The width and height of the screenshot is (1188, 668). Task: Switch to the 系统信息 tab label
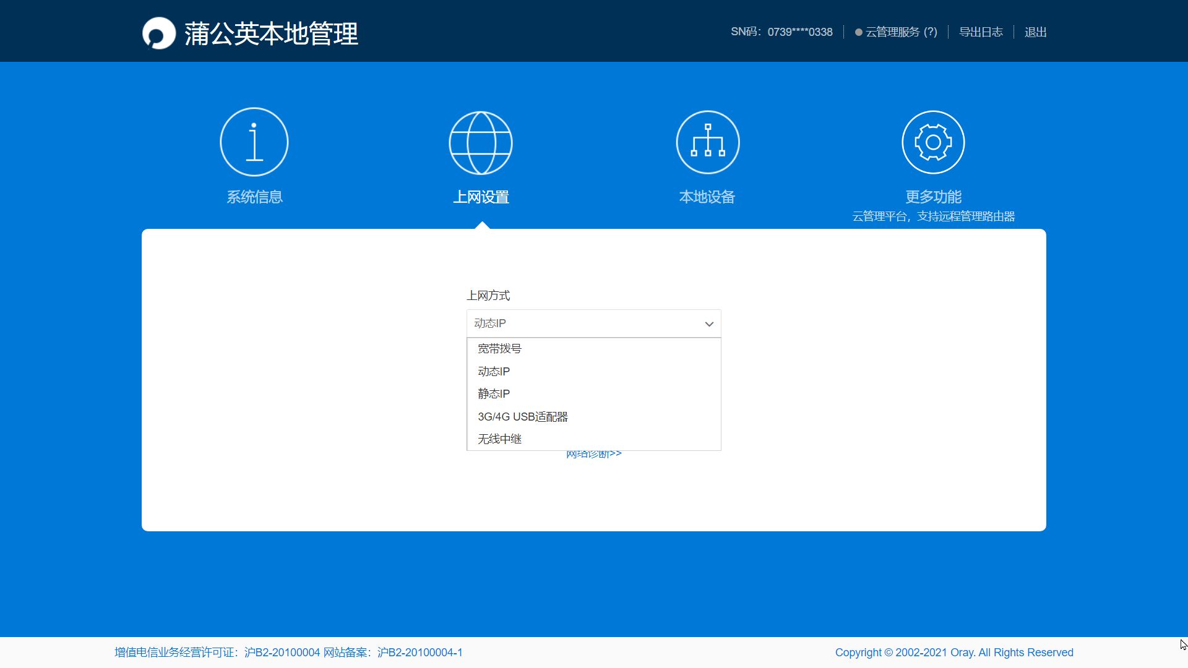254,197
